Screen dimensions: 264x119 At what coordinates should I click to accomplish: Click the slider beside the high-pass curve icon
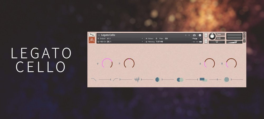[126, 79]
